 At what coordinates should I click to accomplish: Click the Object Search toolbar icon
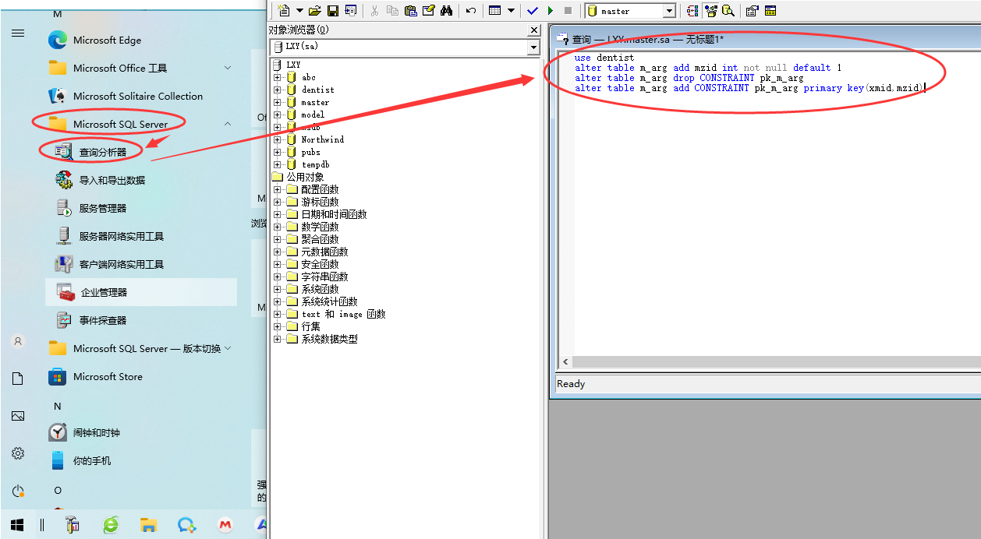728,11
